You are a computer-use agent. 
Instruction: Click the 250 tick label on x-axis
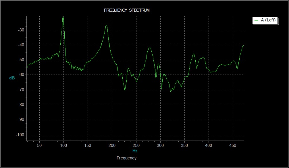pyautogui.click(x=136, y=145)
